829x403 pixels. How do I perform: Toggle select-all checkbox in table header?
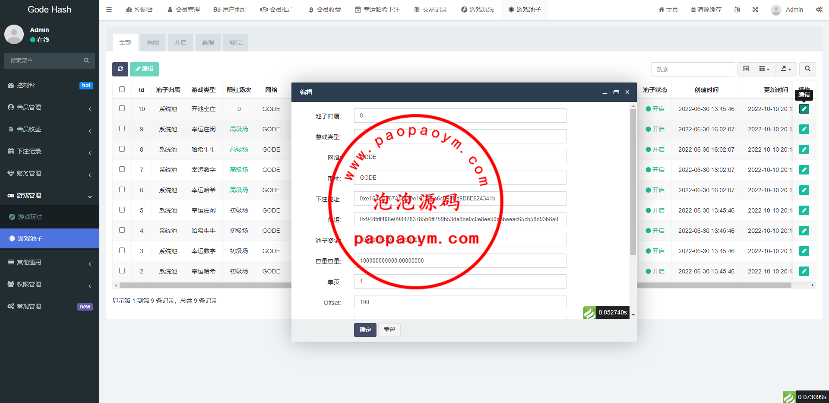[x=122, y=89]
